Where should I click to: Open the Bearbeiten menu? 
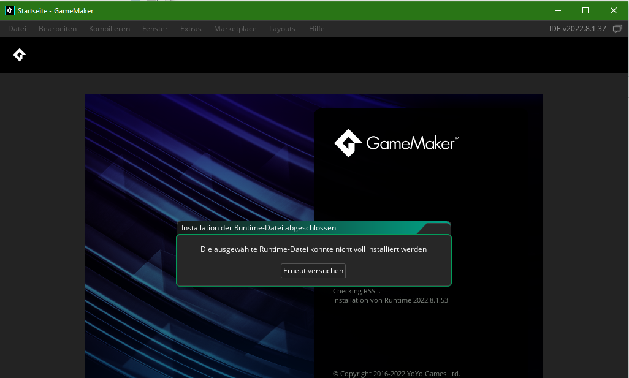tap(58, 29)
